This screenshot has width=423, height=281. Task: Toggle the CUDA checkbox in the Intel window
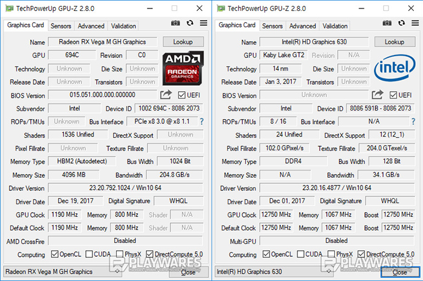click(300, 254)
